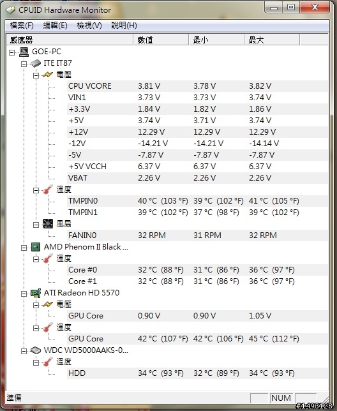This screenshot has height=411, width=337.
Task: Collapse the 溫度 group under WDC drive
Action: click(x=36, y=362)
